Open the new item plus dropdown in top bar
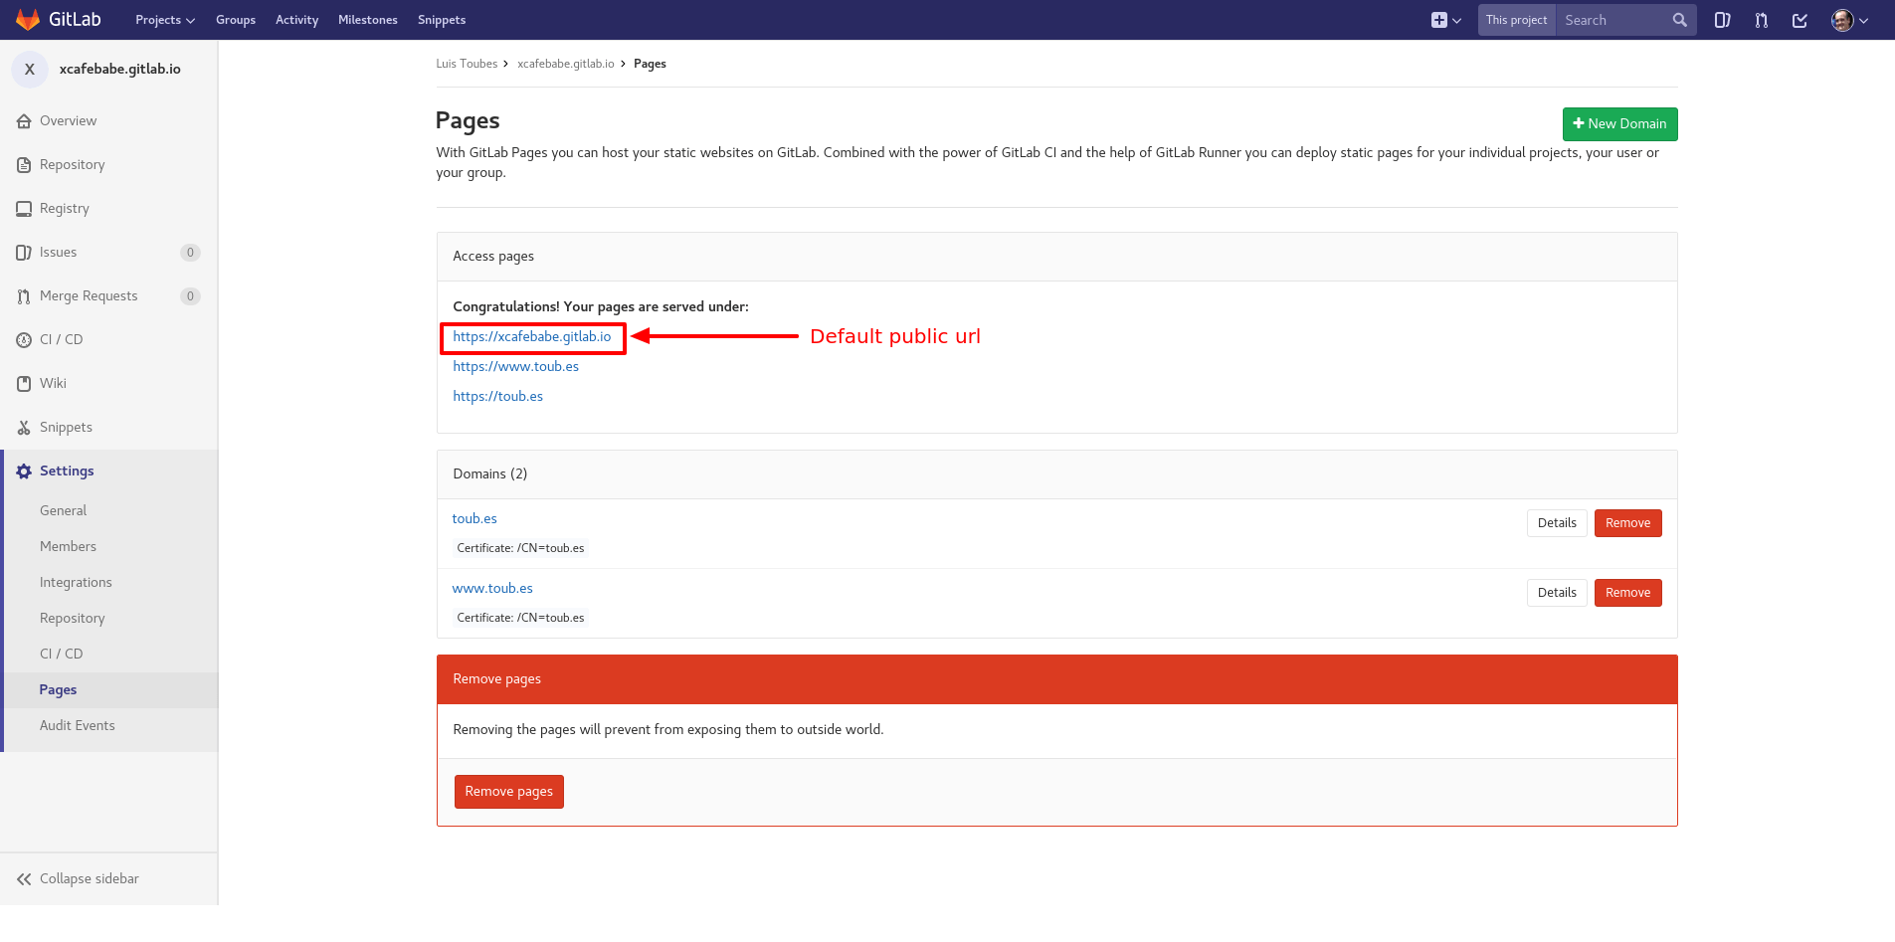1895x942 pixels. coord(1444,20)
